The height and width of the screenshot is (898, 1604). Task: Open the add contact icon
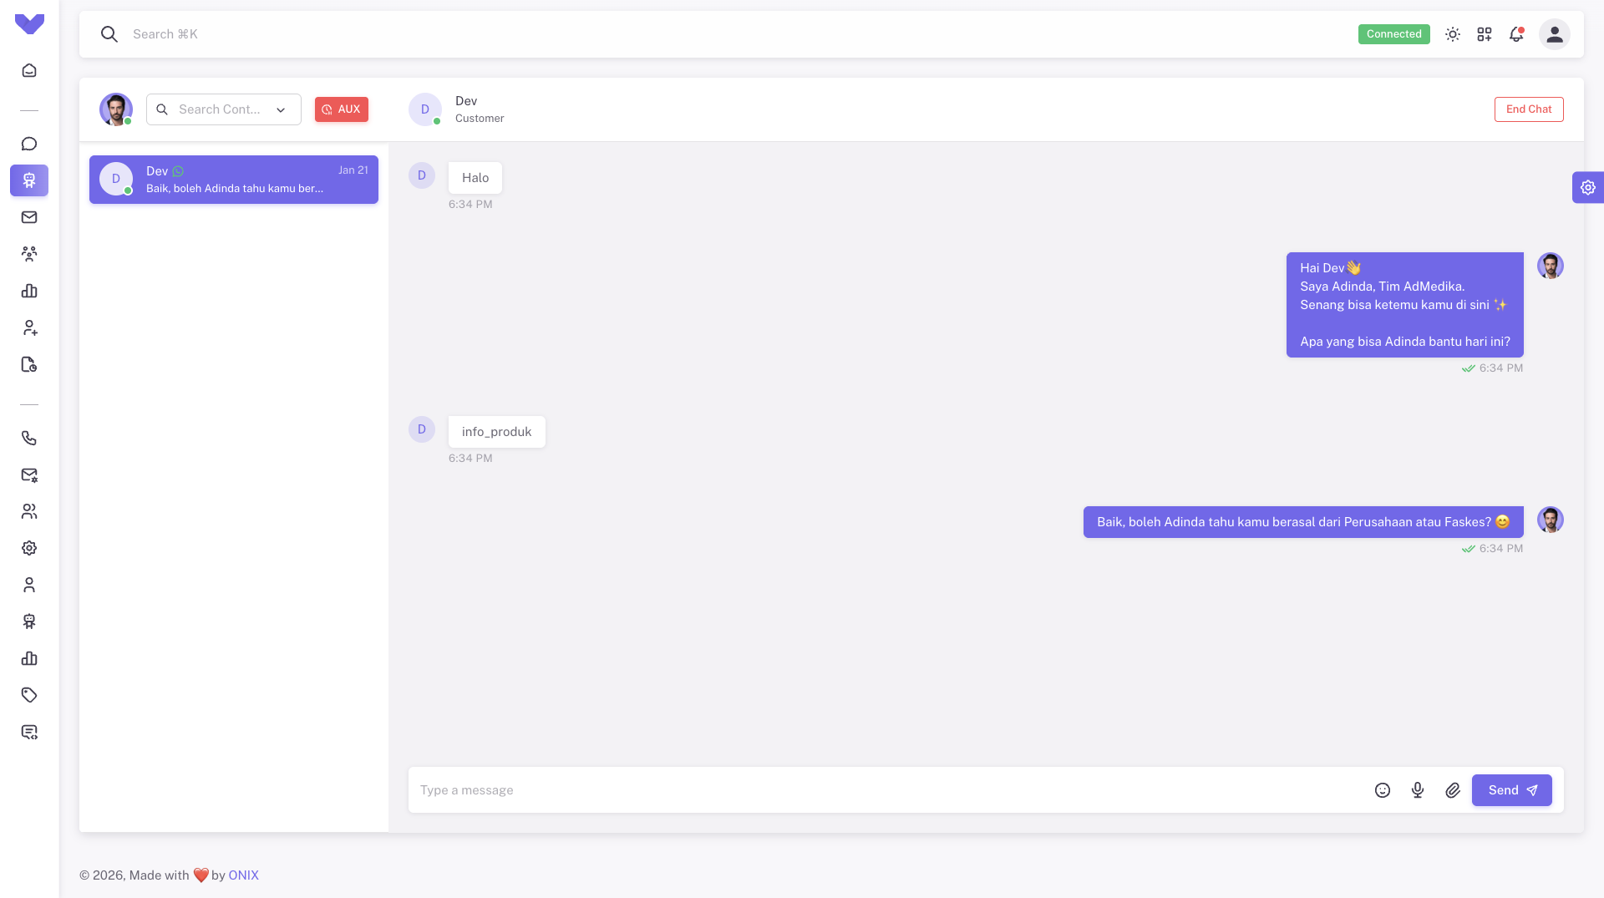(29, 327)
